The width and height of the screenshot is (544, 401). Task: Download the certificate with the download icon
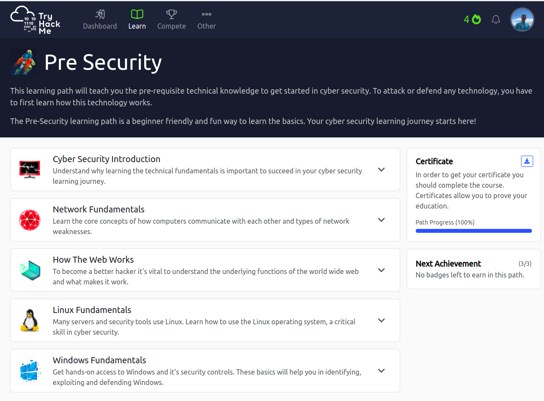click(527, 161)
